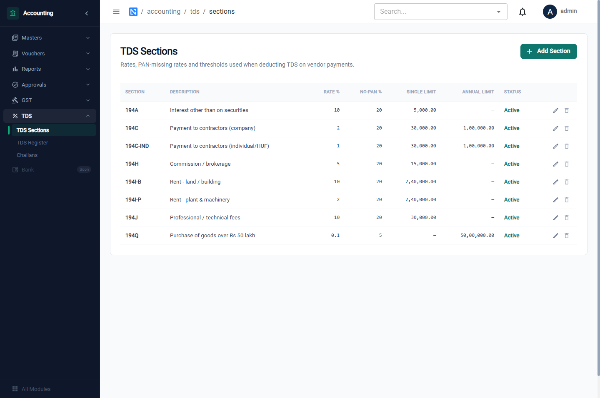
Task: Delete the 194C-IND section row
Action: click(567, 146)
